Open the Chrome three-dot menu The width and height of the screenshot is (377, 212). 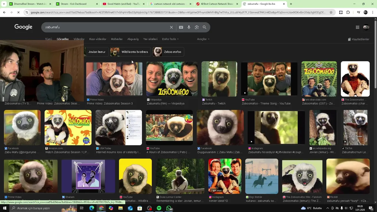pyautogui.click(x=373, y=12)
